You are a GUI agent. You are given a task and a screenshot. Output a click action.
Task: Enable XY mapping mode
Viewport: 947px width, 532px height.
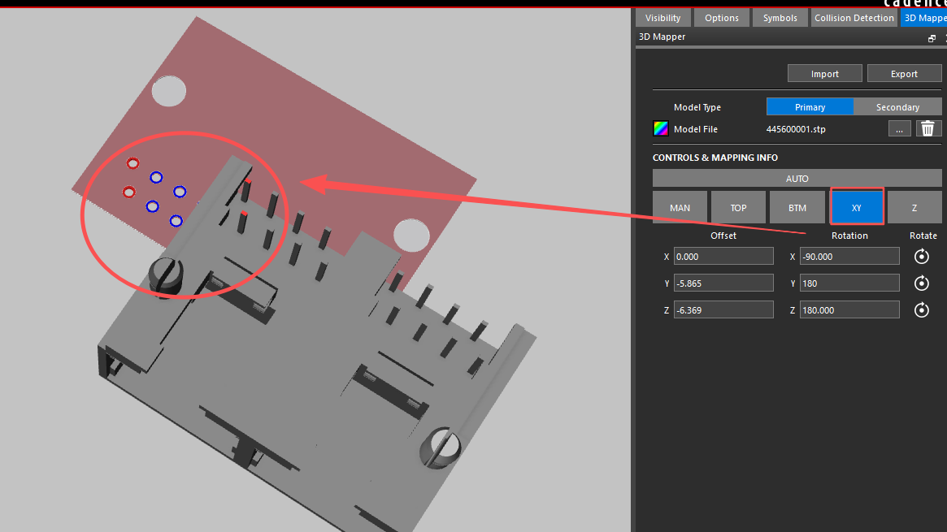pos(856,208)
